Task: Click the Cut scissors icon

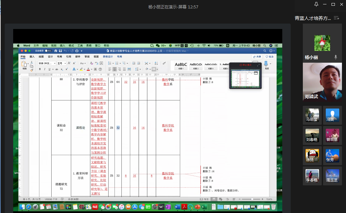Action: tap(32, 62)
